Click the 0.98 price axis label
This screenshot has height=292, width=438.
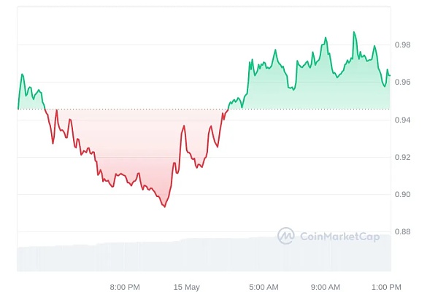pyautogui.click(x=404, y=45)
